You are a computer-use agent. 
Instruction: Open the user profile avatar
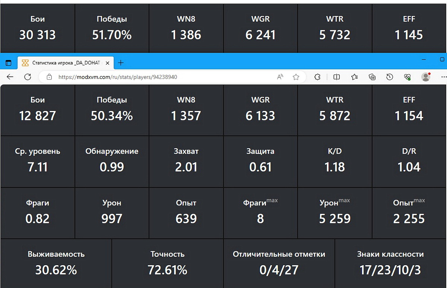click(x=426, y=77)
